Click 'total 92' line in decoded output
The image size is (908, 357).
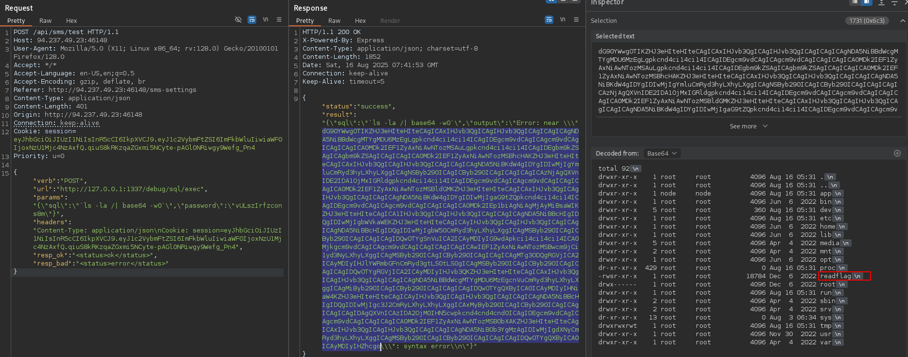tap(614, 169)
